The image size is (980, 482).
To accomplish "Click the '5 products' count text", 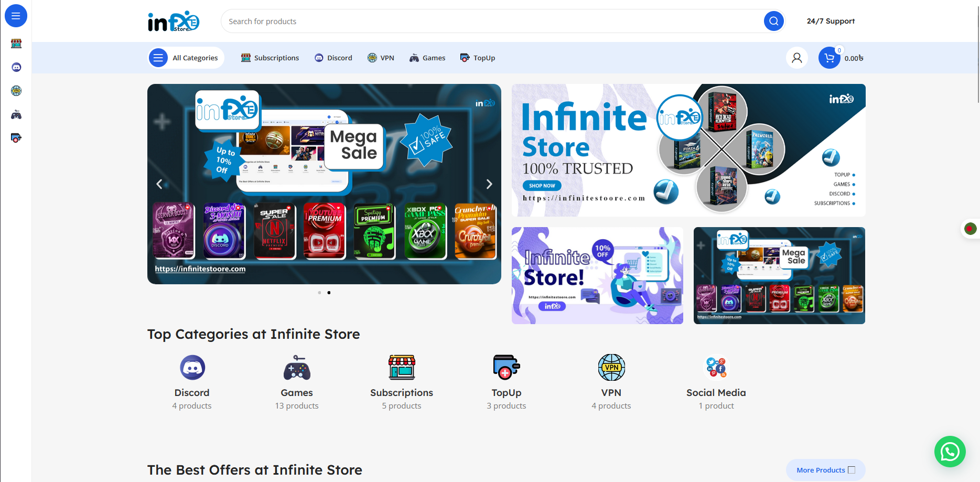I will (x=402, y=405).
